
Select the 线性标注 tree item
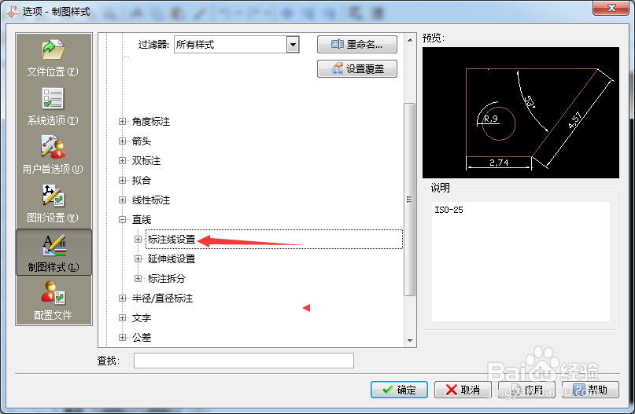tap(150, 200)
